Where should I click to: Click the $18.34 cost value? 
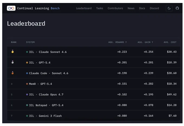172,84
